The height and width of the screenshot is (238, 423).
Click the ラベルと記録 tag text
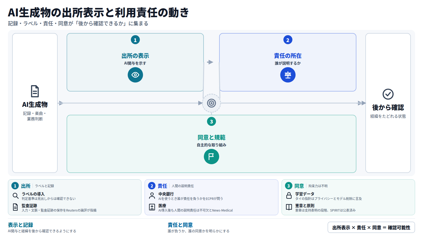45,186
